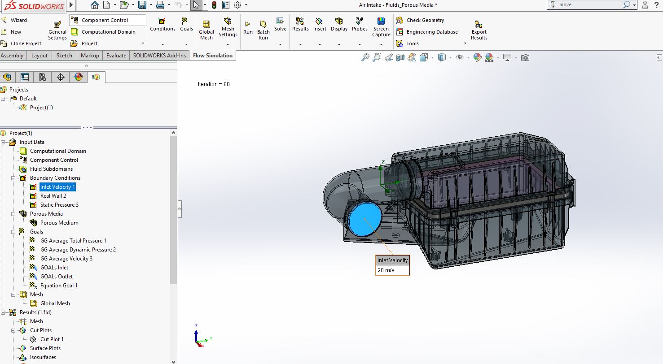Collapse the Boundary Conditions tree node
This screenshot has width=663, height=364.
pyautogui.click(x=13, y=178)
